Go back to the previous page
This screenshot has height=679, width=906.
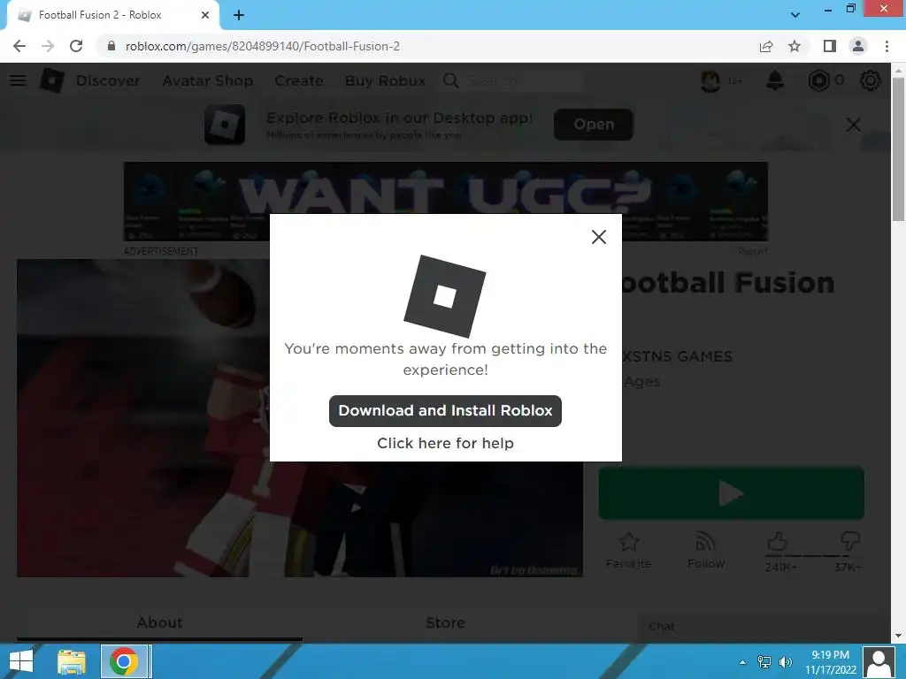[19, 46]
